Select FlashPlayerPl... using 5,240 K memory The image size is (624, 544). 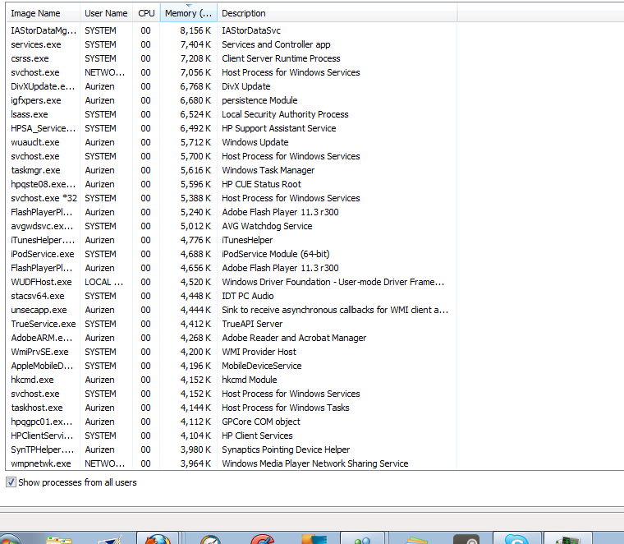pos(232,212)
